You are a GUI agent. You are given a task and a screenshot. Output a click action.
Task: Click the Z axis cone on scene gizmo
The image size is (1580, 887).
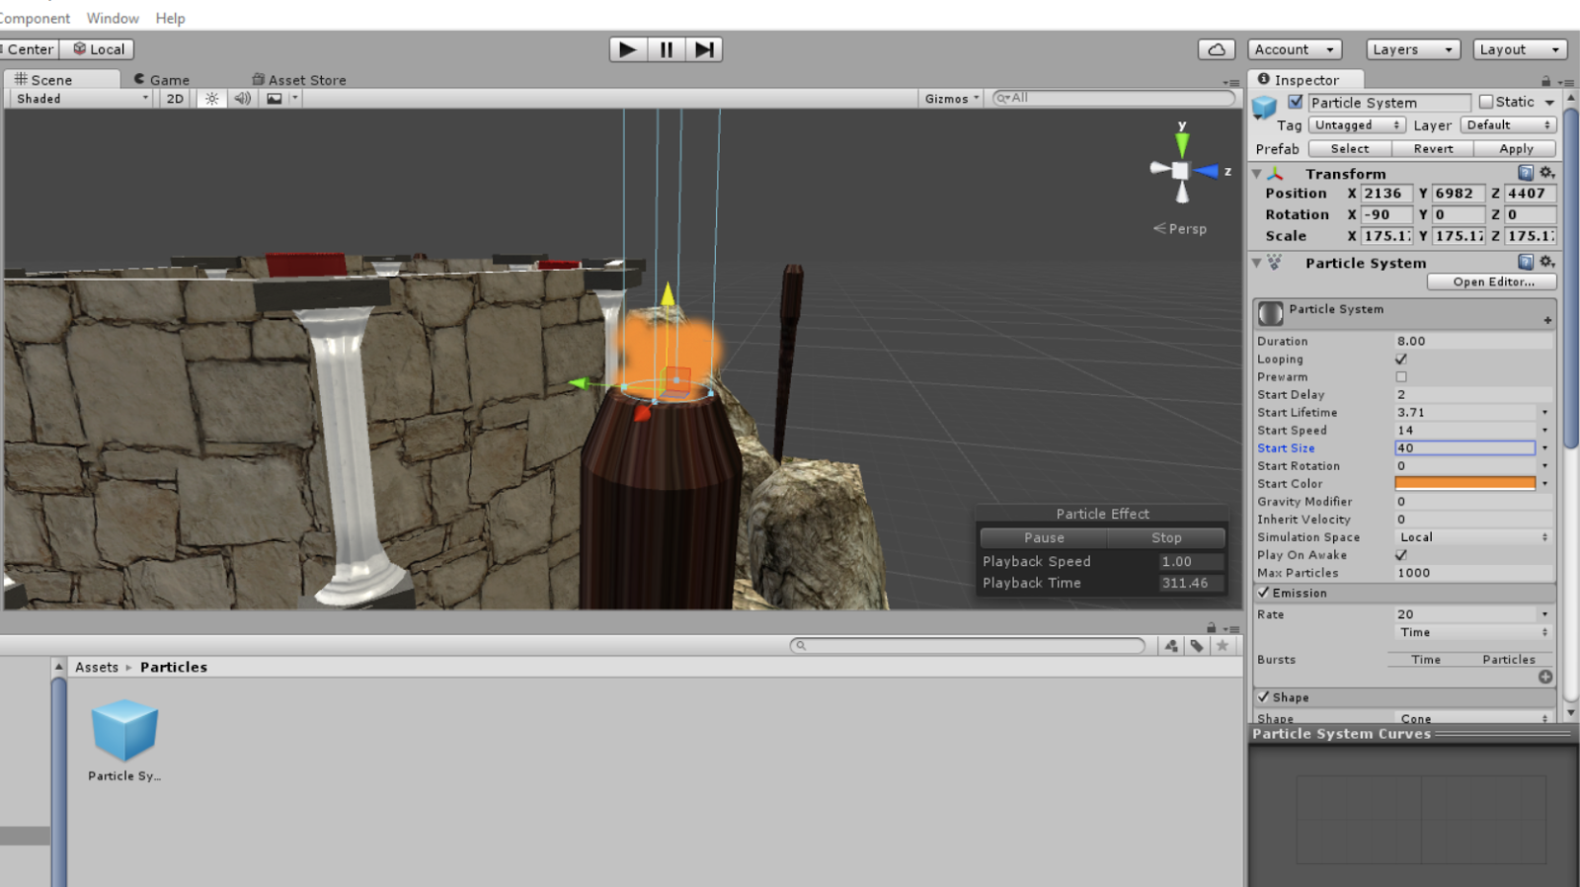[1207, 171]
